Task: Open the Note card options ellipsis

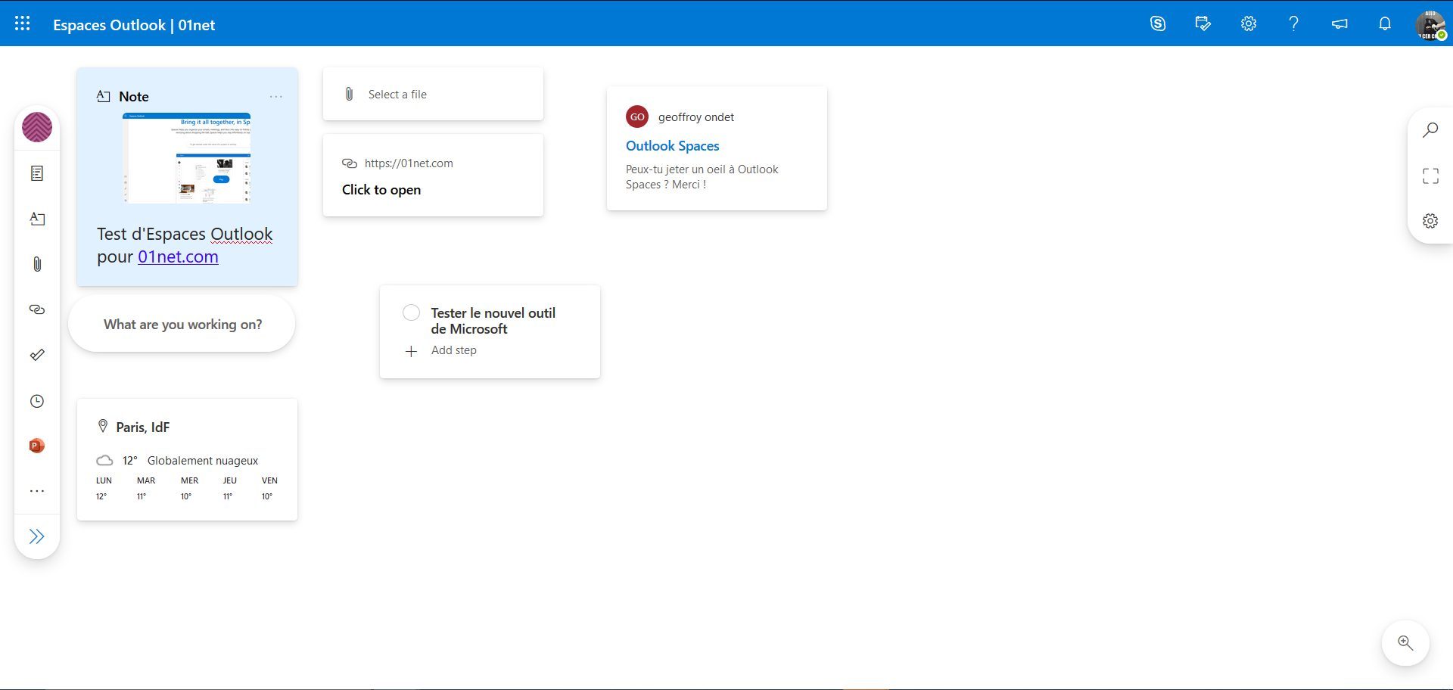Action: click(276, 97)
